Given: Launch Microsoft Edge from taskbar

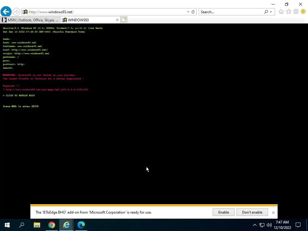Looking at the screenshot, I should [81, 225].
